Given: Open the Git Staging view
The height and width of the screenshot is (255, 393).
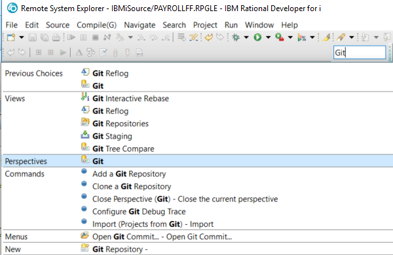Looking at the screenshot, I should click(112, 136).
